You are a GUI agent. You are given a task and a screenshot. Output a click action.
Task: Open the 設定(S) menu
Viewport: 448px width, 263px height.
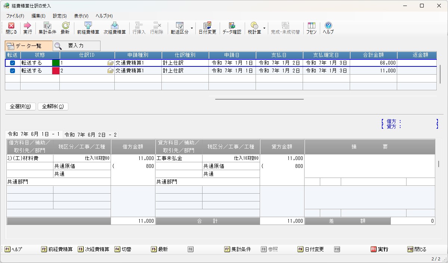pyautogui.click(x=60, y=16)
